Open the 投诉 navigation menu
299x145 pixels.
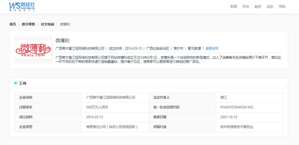click(x=246, y=6)
